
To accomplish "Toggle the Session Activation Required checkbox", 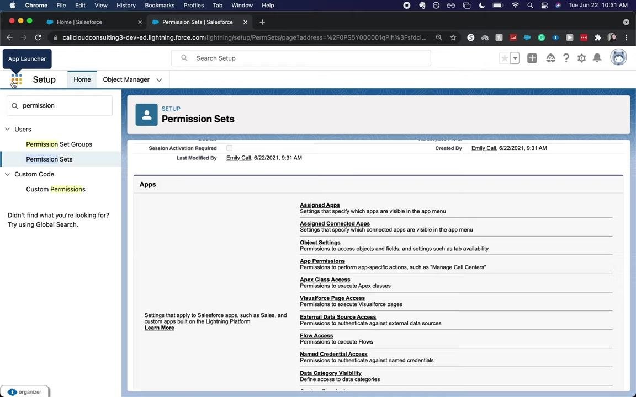I will click(230, 148).
